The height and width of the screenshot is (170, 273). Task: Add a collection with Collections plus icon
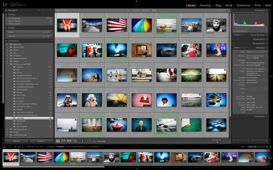(x=52, y=41)
